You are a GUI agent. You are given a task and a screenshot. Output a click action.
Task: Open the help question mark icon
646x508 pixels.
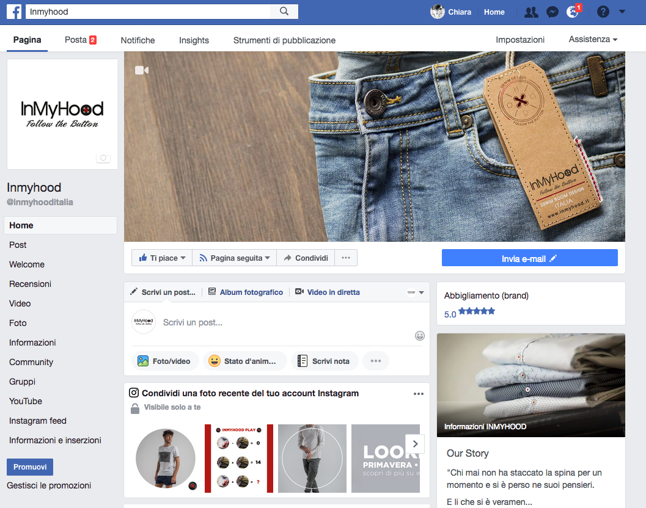point(603,12)
